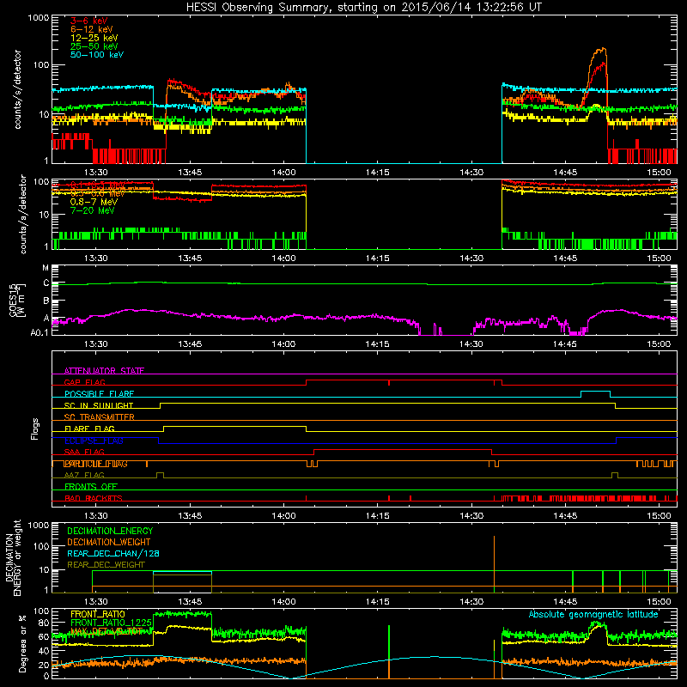Click the yellow 12-25 keV legend label
This screenshot has width=687, height=687.
point(94,38)
